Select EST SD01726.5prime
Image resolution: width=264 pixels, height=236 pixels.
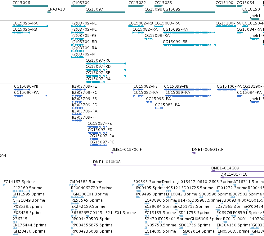[x=197, y=188]
